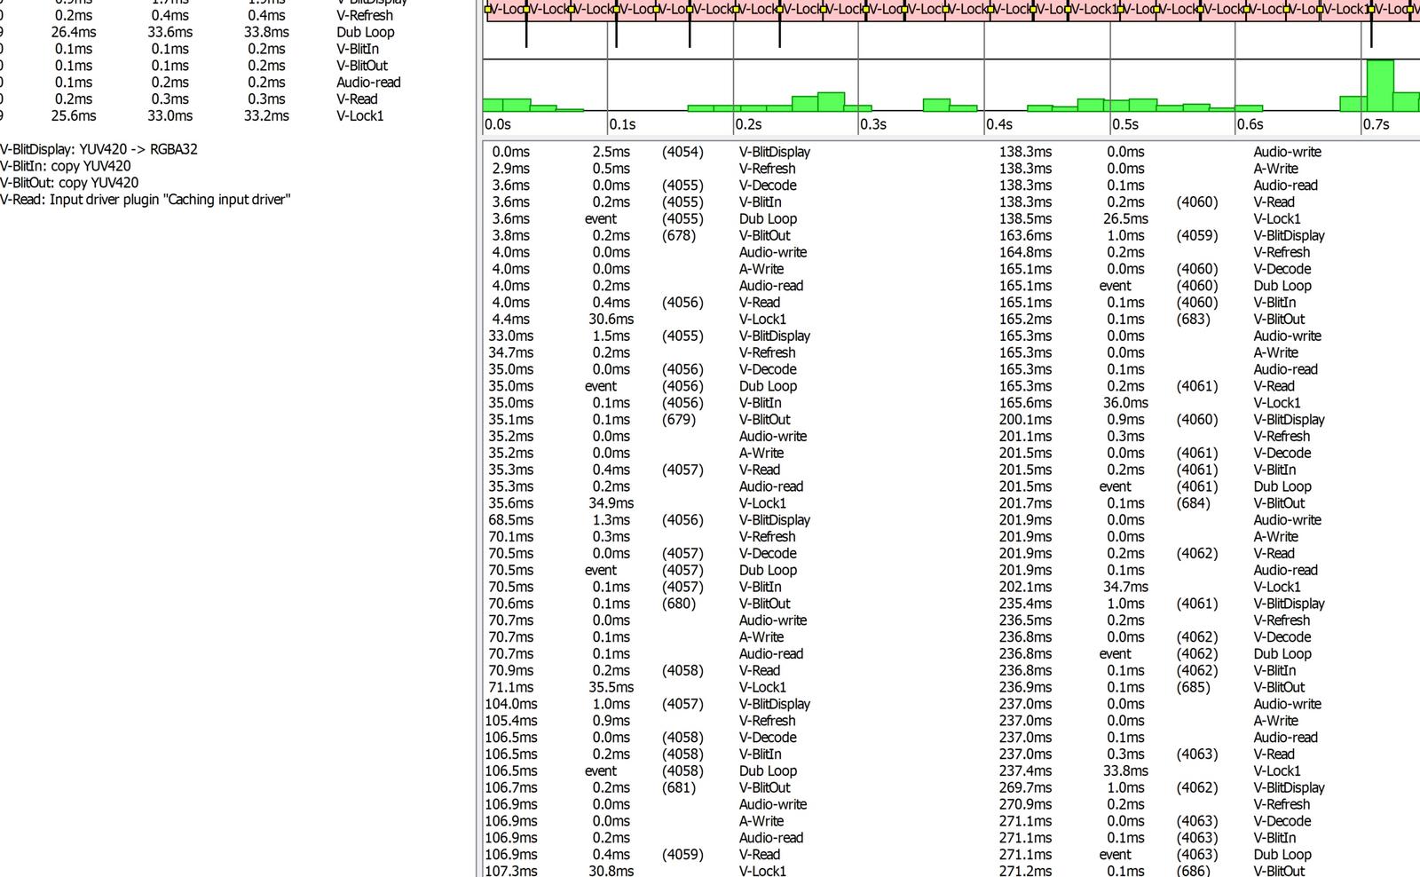The width and height of the screenshot is (1420, 877).
Task: Select the 33.0ms V-BlitDisplay event row
Action: coord(651,336)
